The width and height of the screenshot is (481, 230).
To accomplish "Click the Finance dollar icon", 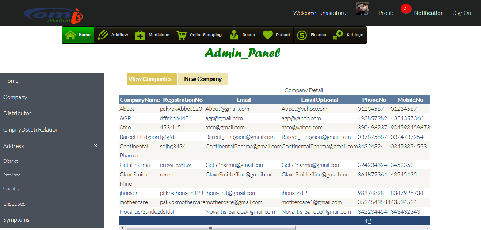I will click(302, 35).
